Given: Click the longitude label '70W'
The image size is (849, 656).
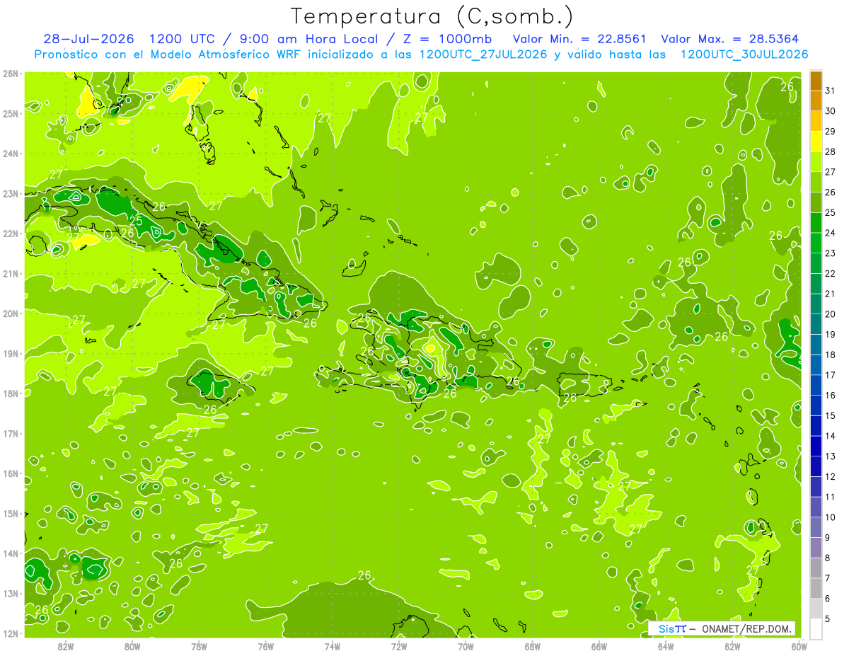Looking at the screenshot, I should (x=466, y=646).
